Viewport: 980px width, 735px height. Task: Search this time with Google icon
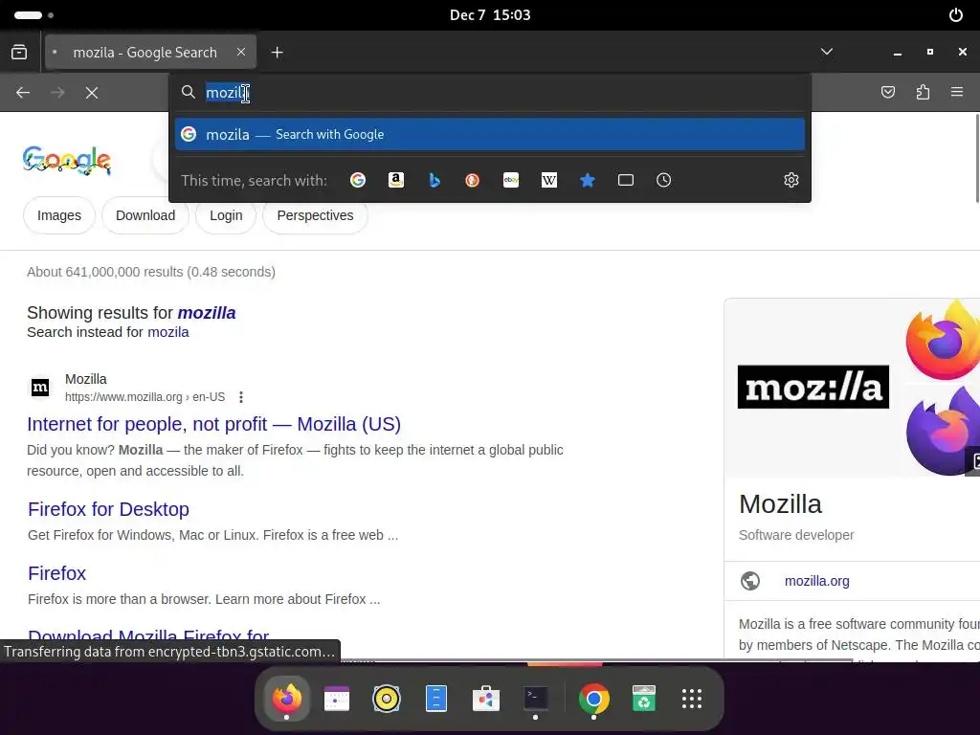[358, 180]
